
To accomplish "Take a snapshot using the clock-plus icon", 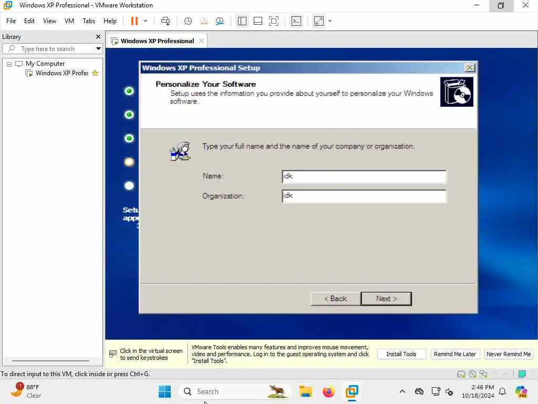I will (188, 21).
